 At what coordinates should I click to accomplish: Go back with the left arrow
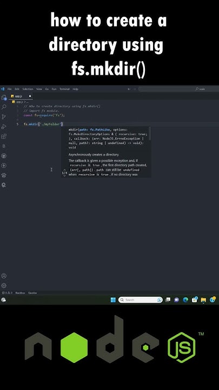[x=129, y=89]
